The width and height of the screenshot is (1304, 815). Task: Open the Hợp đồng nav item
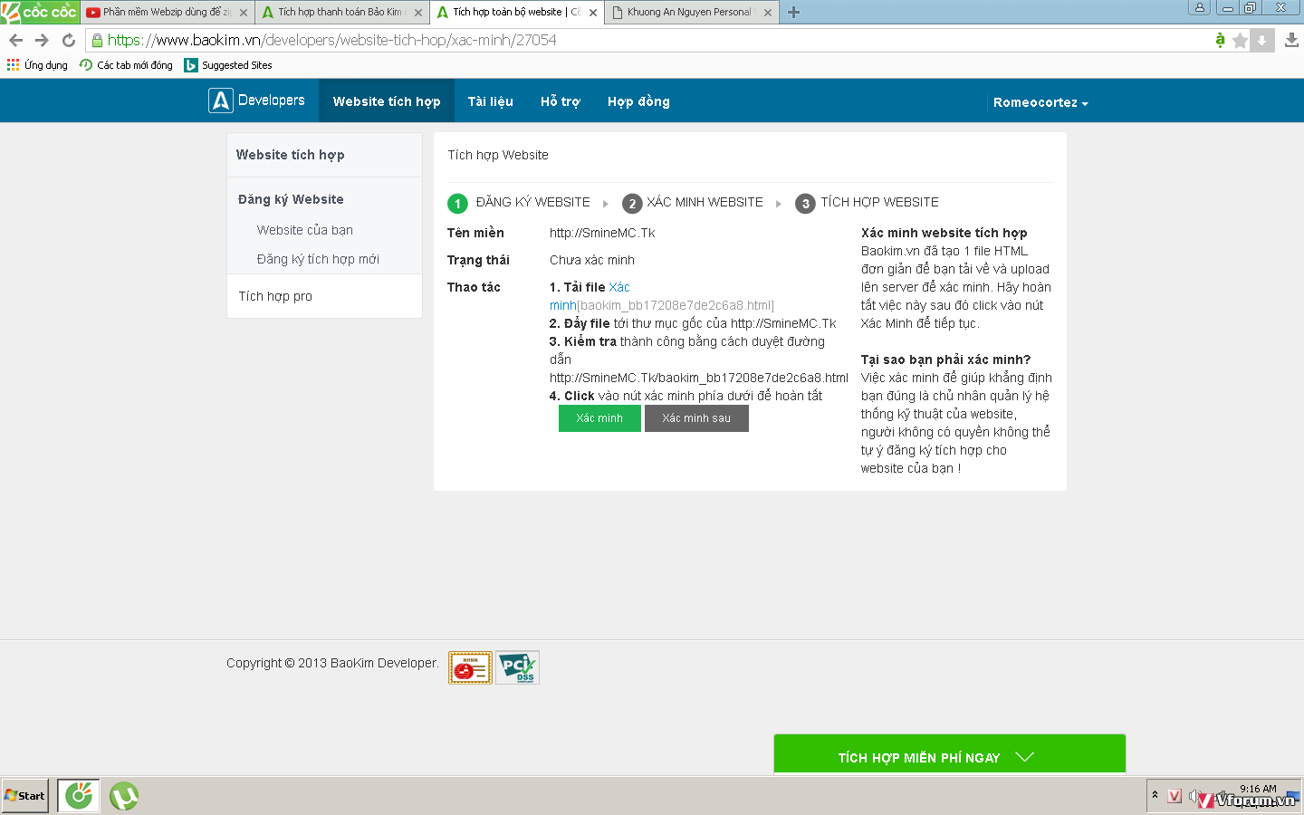tap(638, 101)
